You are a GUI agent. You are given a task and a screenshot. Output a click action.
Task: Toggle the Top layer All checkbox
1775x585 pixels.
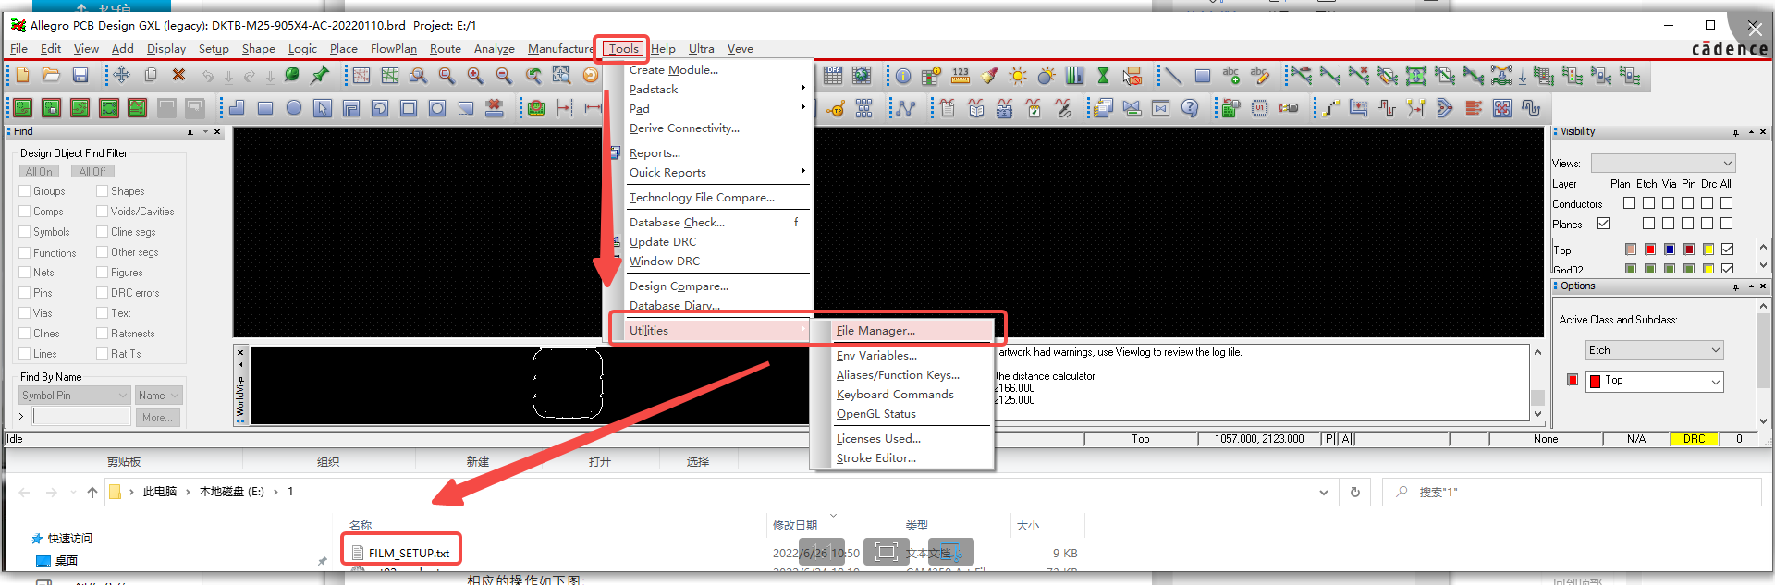point(1727,250)
